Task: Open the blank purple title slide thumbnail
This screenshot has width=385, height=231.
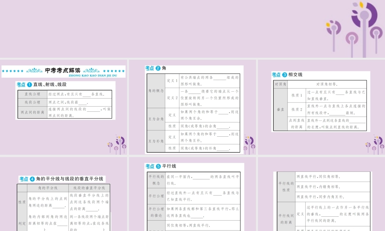Action: pos(192,29)
